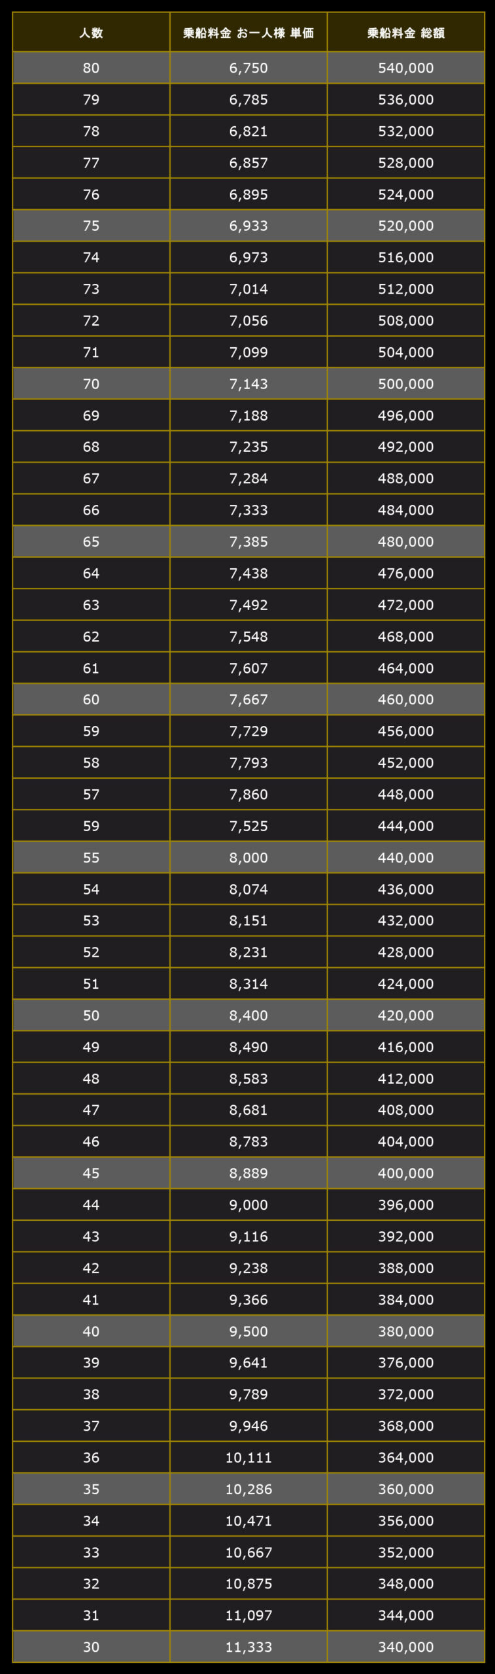This screenshot has height=1674, width=495.
Task: Select the cell showing 35 people
Action: [x=91, y=1489]
